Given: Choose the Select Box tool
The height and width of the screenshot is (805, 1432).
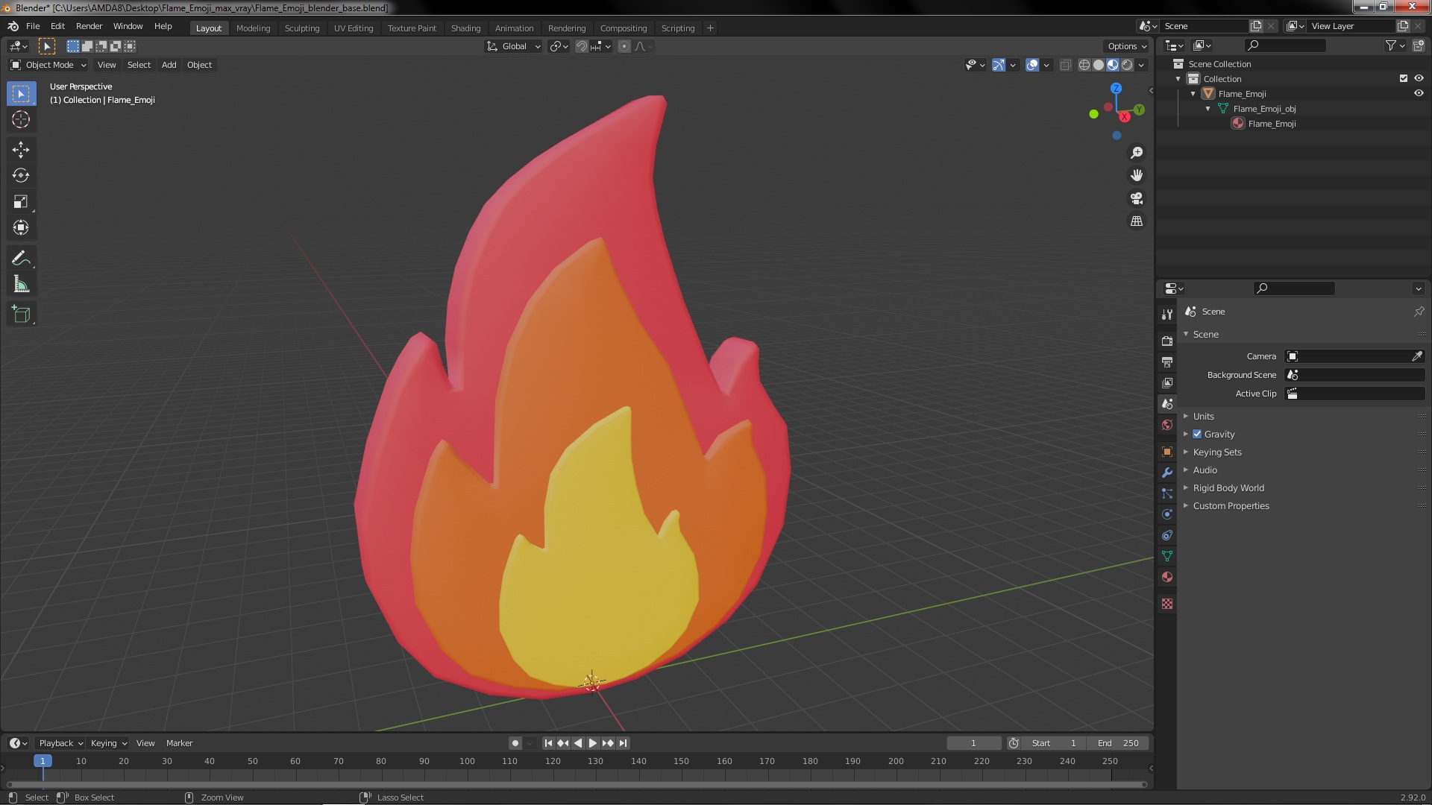Looking at the screenshot, I should click(x=21, y=93).
